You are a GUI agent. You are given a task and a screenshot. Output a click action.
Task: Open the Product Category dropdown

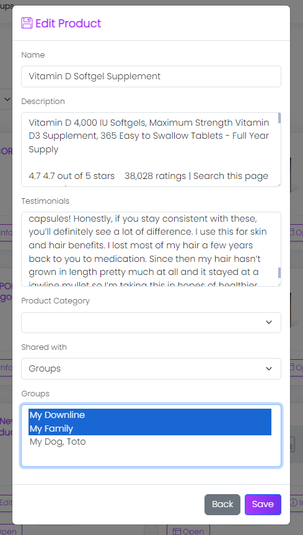click(x=151, y=323)
